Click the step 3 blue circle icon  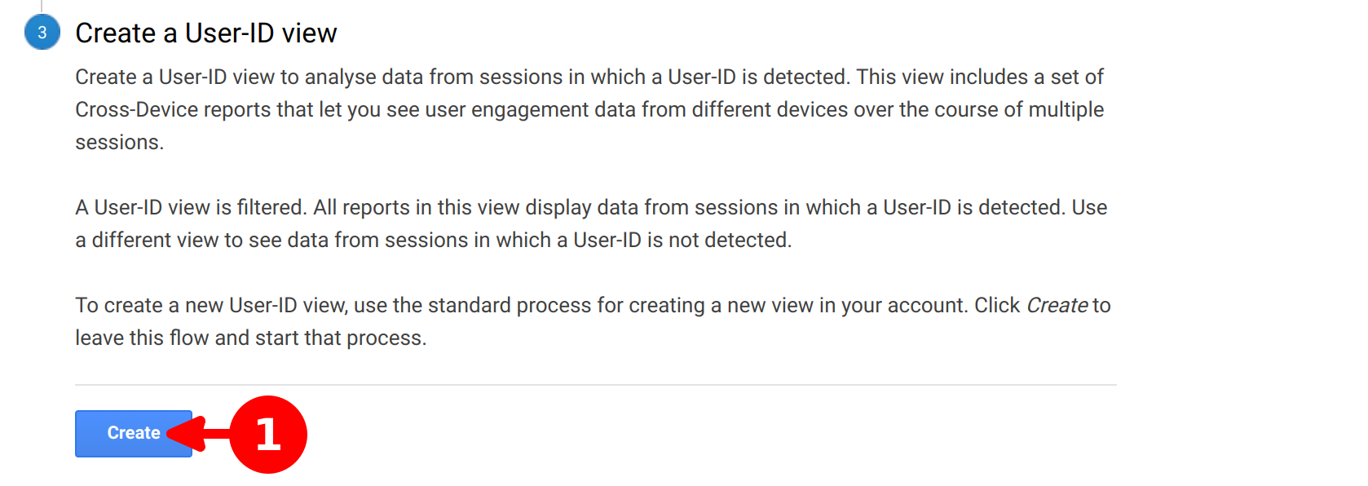[x=42, y=33]
